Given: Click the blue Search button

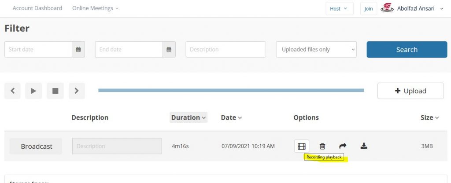Looking at the screenshot, I should click(x=407, y=49).
